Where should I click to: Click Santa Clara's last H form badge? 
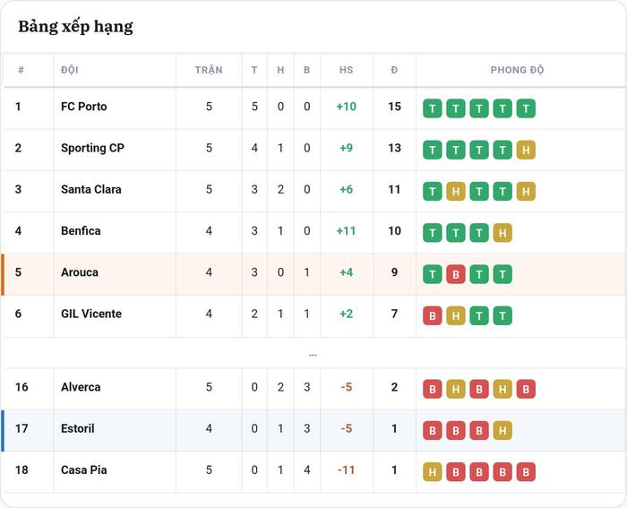pyautogui.click(x=526, y=191)
